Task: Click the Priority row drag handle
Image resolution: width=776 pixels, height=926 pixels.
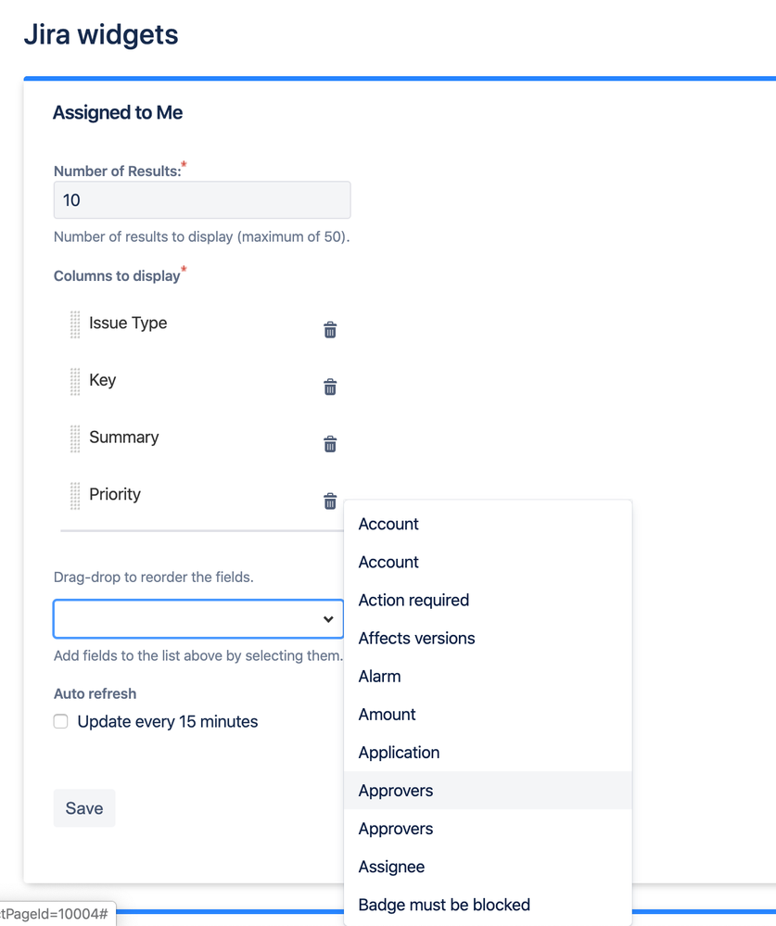Action: pyautogui.click(x=75, y=496)
